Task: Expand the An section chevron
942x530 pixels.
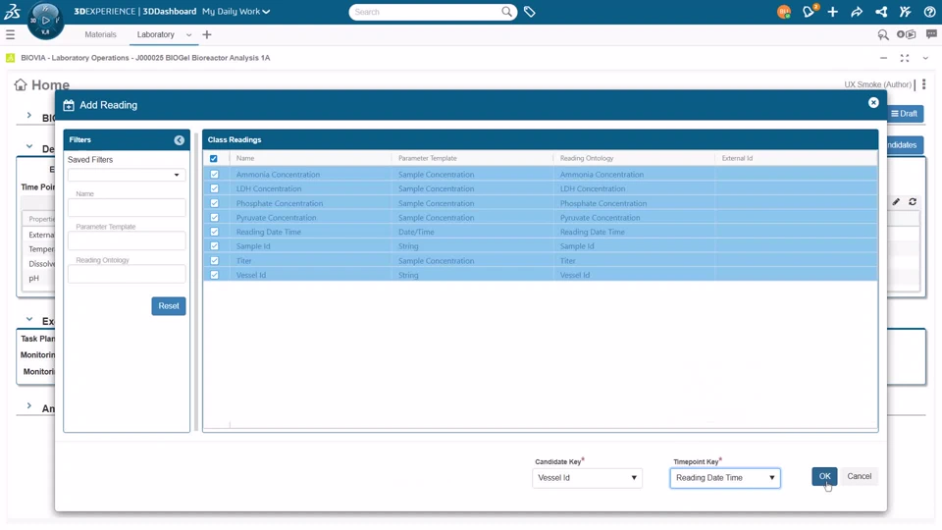Action: point(28,406)
